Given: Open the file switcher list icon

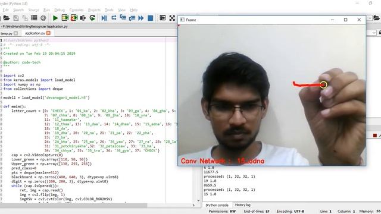Looking at the screenshot, I should [x=34, y=18].
